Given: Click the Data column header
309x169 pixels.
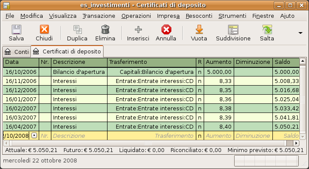Looking at the screenshot, I should (x=21, y=62).
